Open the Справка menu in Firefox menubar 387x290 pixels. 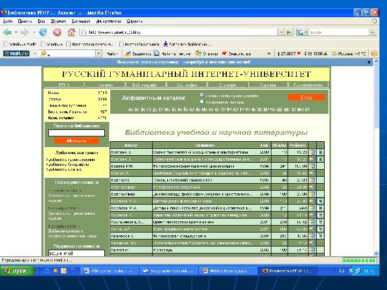[134, 21]
